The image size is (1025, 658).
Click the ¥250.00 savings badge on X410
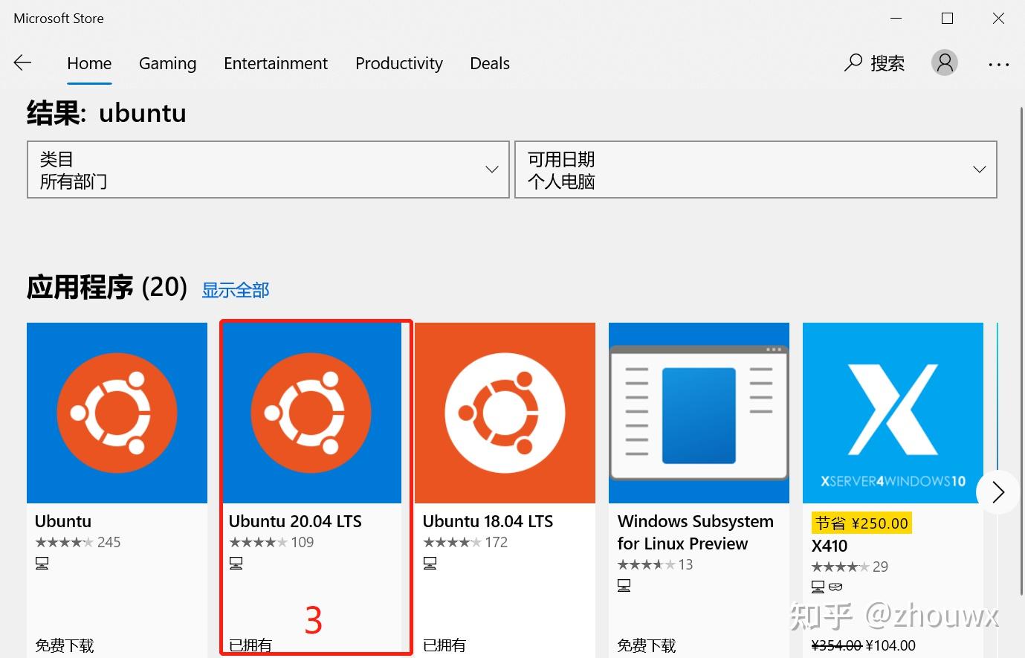861,523
